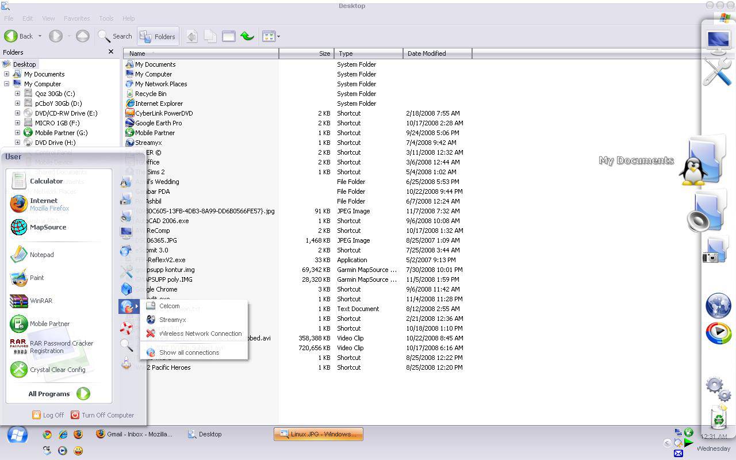
Task: Click the Forward toolbar button
Action: coord(56,36)
